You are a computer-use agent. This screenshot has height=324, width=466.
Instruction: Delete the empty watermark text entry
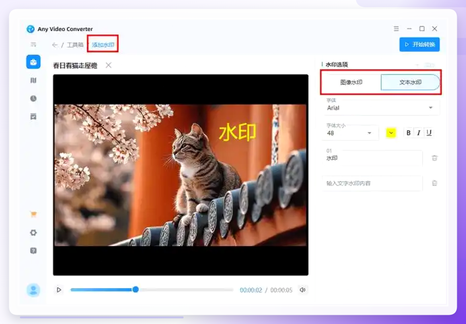(x=434, y=183)
